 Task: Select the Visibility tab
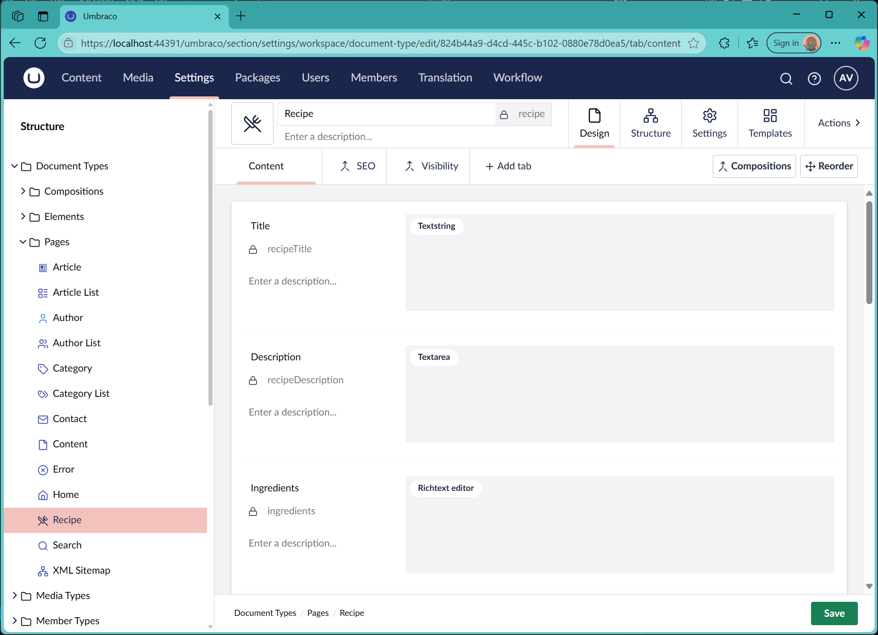click(x=431, y=166)
